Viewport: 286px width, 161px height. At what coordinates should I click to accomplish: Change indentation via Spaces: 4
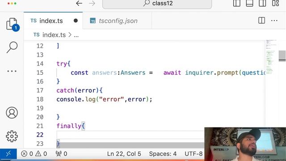(163, 154)
